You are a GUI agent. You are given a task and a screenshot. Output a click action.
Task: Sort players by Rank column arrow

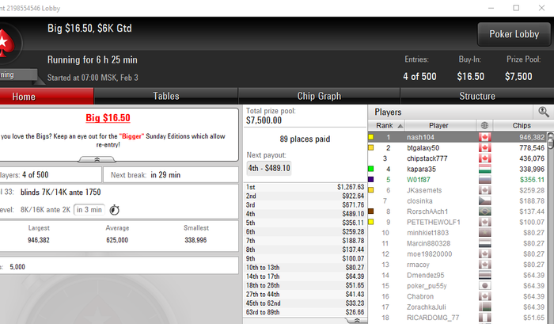pyautogui.click(x=400, y=126)
